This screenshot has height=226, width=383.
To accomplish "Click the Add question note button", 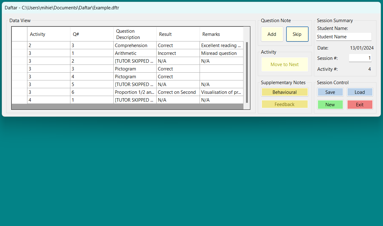I will click(272, 34).
